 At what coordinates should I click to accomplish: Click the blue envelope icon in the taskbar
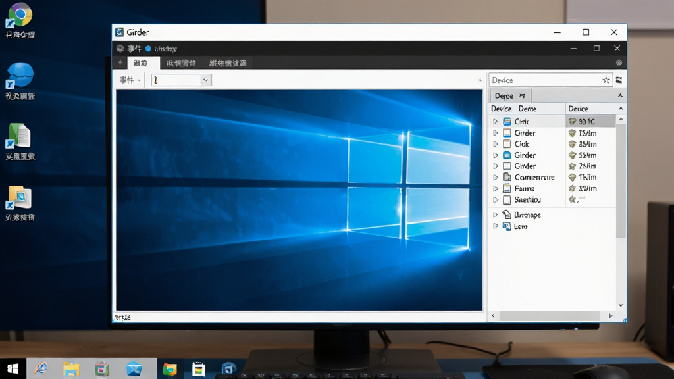134,368
